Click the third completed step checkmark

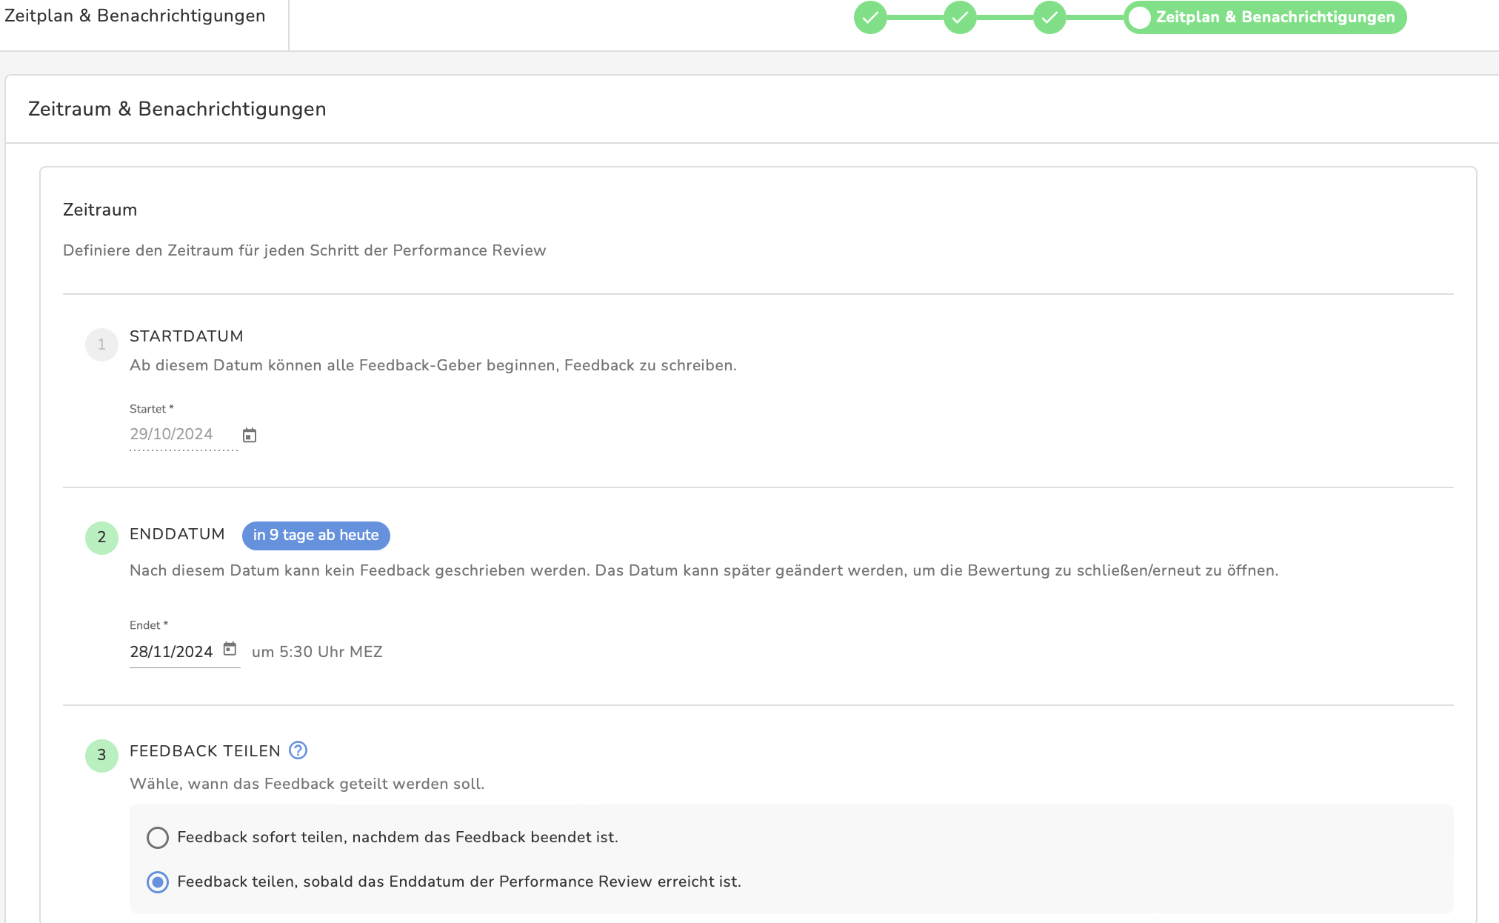[1049, 17]
